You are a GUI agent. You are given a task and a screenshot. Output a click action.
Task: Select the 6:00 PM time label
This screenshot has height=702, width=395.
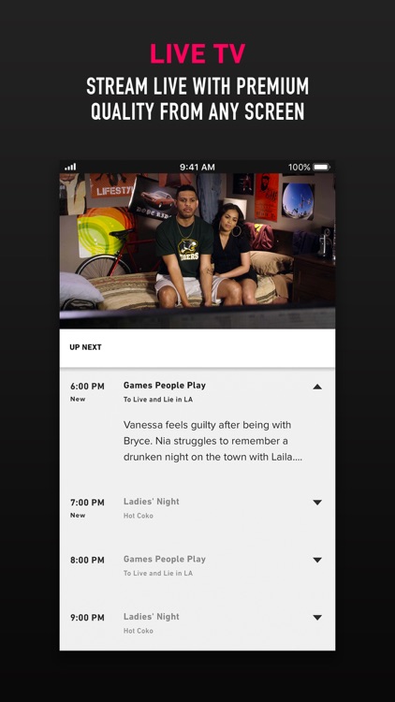point(87,387)
